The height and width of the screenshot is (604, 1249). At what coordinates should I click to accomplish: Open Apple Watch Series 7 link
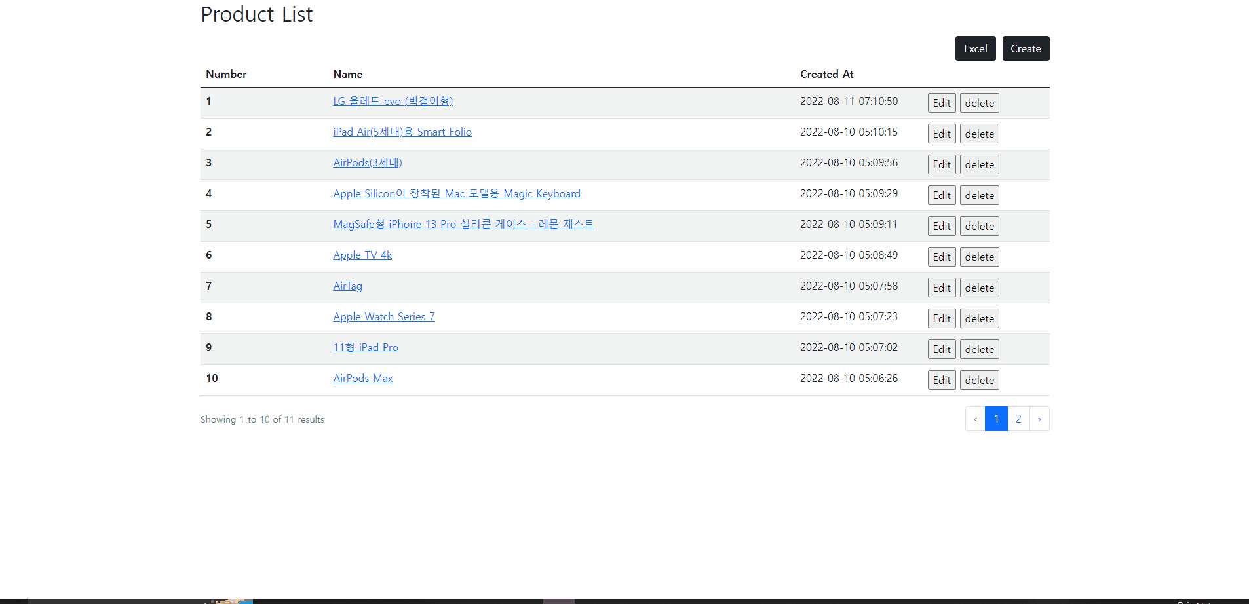pos(384,316)
